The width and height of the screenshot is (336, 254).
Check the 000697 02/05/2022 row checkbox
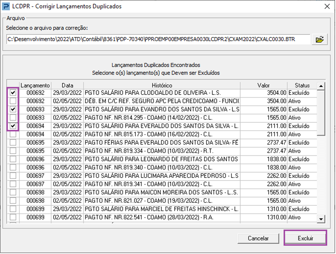tap(13, 184)
